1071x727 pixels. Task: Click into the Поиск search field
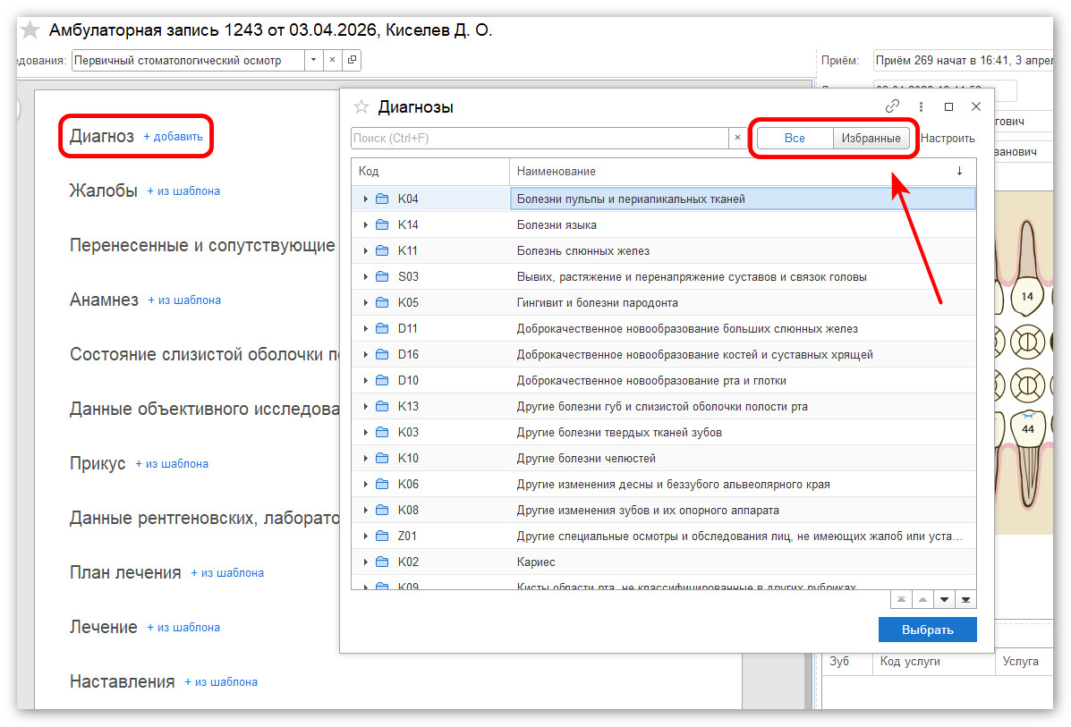click(540, 139)
